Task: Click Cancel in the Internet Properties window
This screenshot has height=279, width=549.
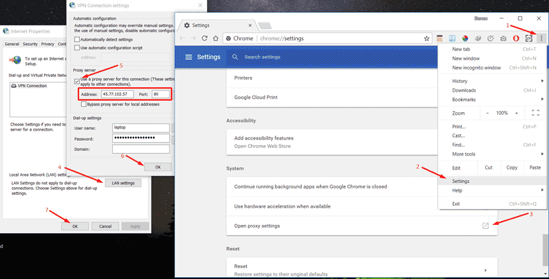Action: [x=105, y=226]
